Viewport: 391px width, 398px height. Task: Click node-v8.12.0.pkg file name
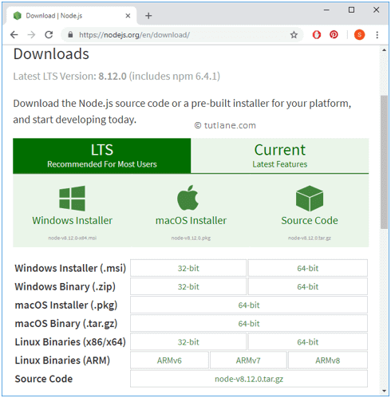(191, 238)
